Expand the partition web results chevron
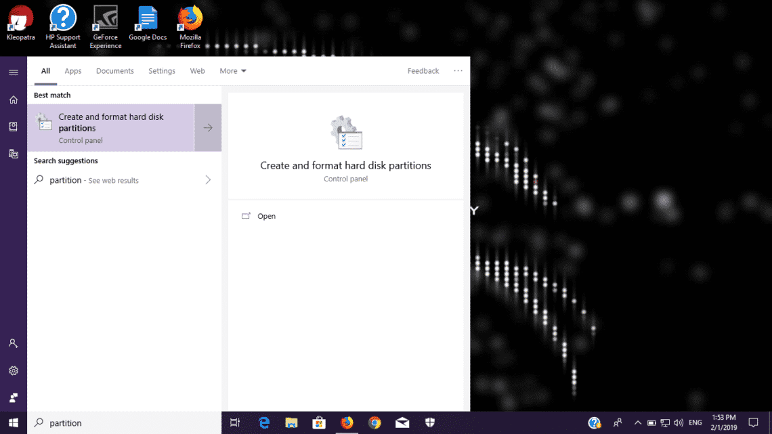 pos(208,180)
